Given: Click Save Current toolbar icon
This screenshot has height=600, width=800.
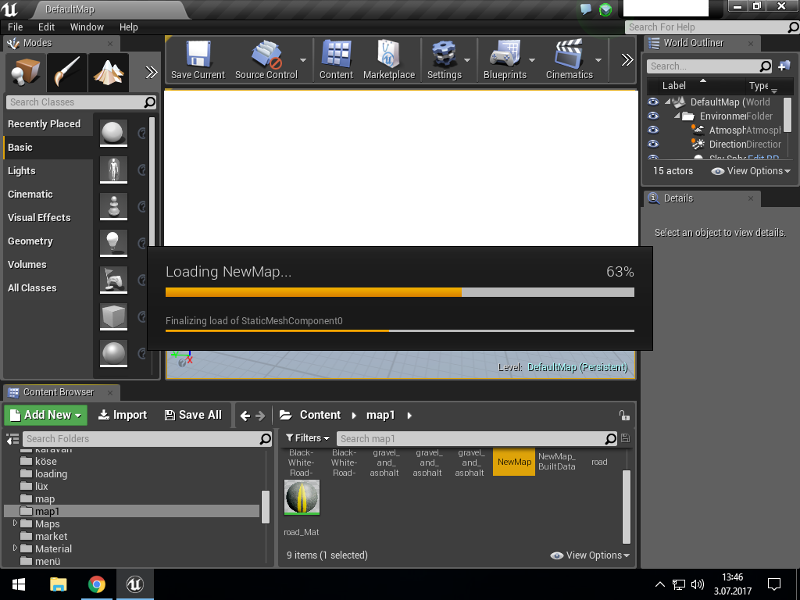Looking at the screenshot, I should [198, 60].
